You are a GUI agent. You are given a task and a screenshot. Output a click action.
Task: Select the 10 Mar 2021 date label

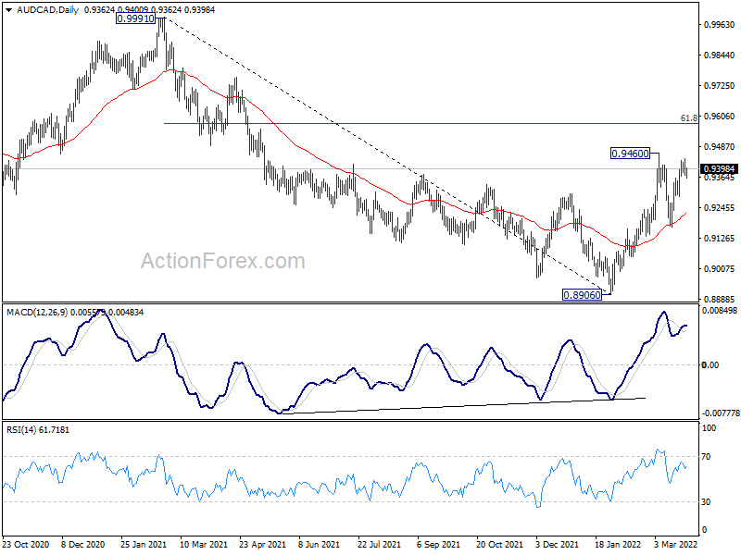point(204,545)
